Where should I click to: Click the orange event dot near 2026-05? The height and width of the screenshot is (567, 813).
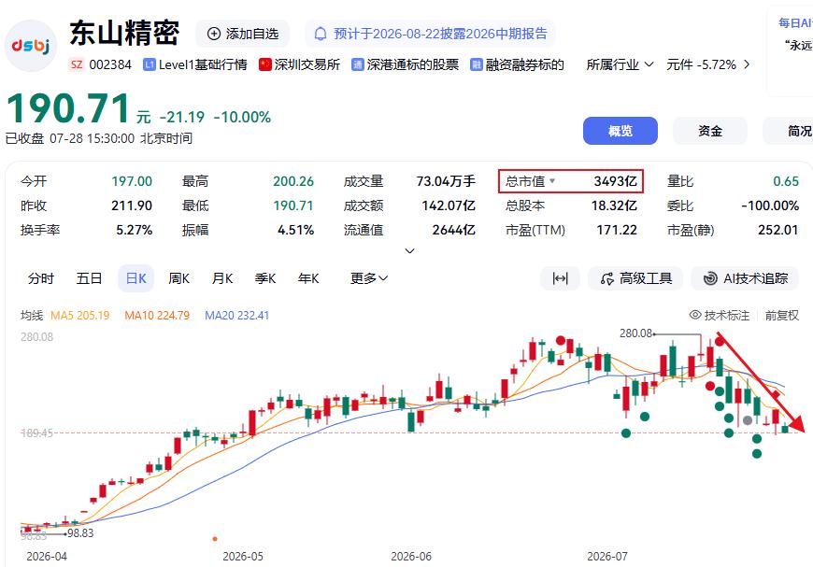[x=215, y=539]
